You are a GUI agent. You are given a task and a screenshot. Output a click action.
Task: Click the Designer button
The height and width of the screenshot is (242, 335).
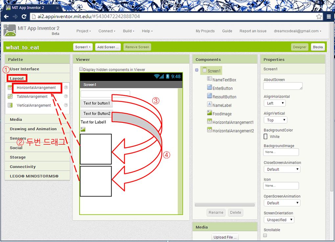click(300, 47)
